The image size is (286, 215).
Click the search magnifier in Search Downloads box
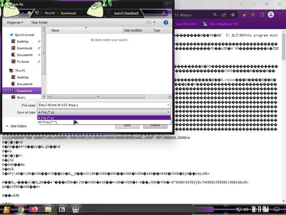point(163,13)
